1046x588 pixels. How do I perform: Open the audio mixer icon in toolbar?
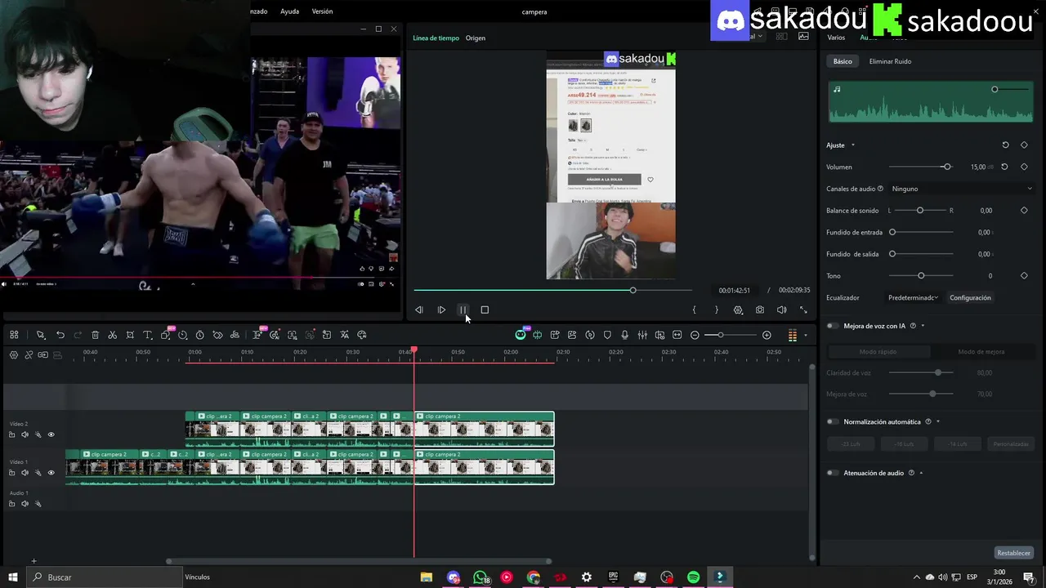tap(642, 335)
